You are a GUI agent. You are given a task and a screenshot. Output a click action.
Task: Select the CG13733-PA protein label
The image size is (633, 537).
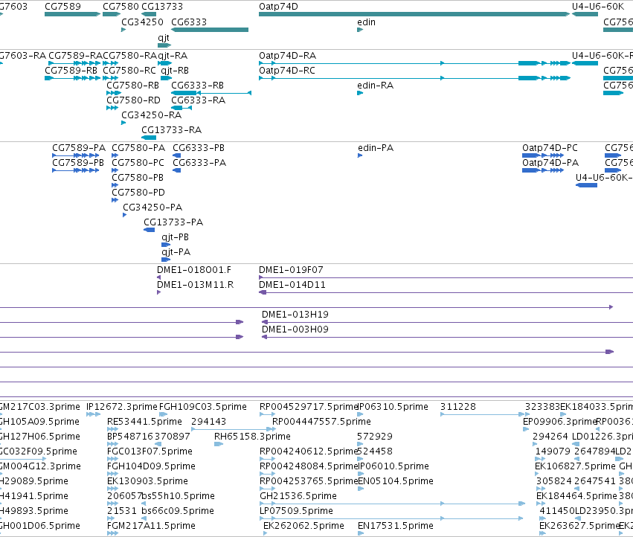coord(173,222)
